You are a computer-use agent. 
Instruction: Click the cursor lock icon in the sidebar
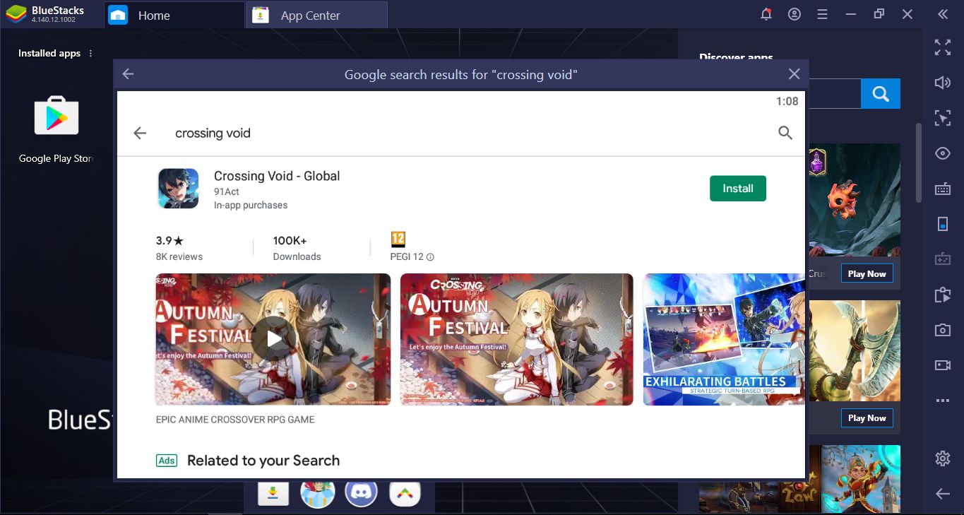(943, 118)
